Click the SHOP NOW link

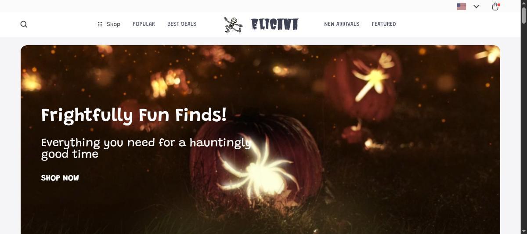(60, 178)
